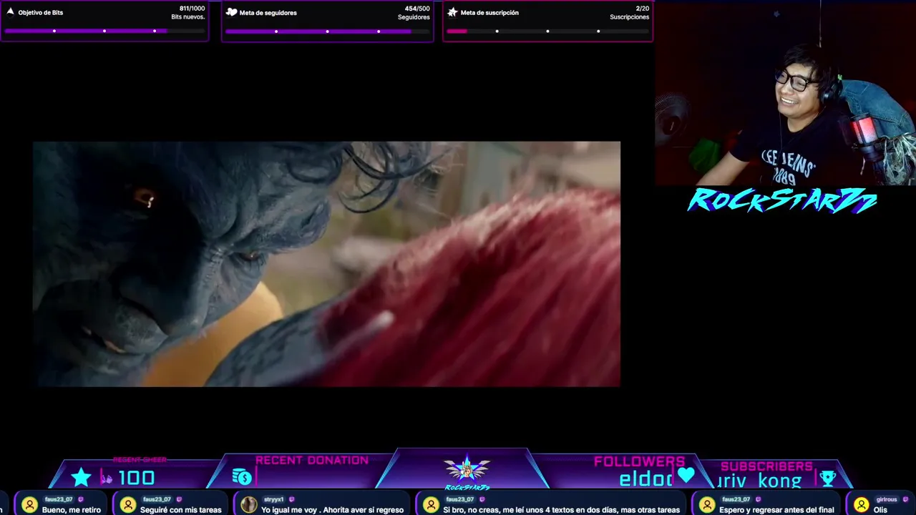Click the subscriber name "kong"
Viewport: 916px width, 515px height.
(x=780, y=481)
